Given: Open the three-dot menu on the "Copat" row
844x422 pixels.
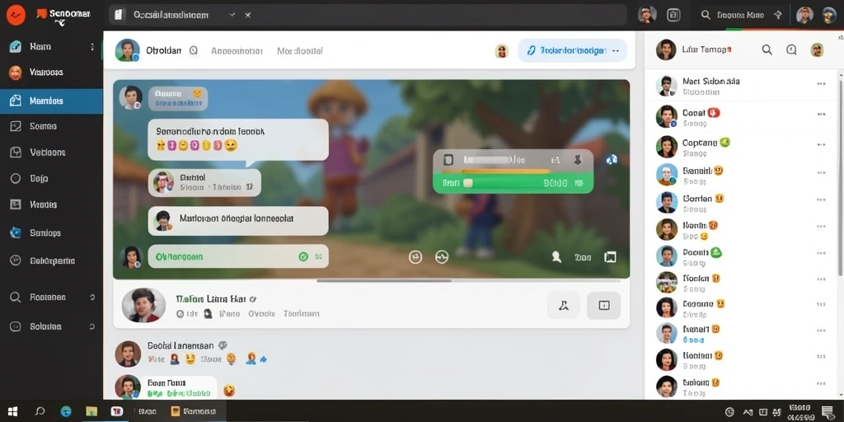Looking at the screenshot, I should pos(822,114).
